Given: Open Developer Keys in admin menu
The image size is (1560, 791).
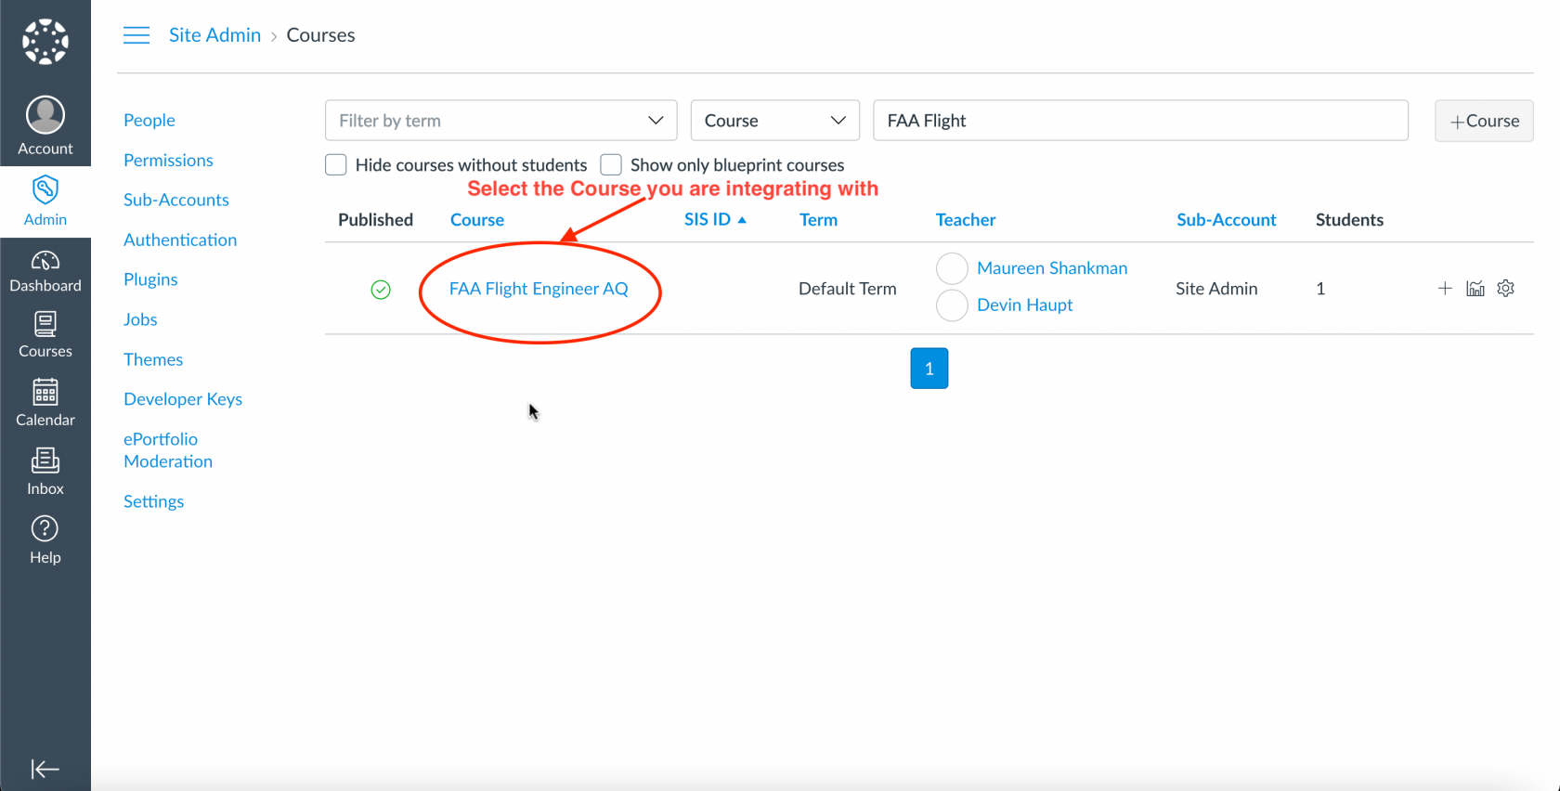Looking at the screenshot, I should click(x=183, y=399).
